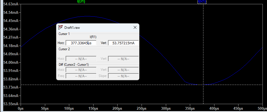This screenshot has width=267, height=112.
Task: Click the 250µs time axis label
Action: point(142,108)
